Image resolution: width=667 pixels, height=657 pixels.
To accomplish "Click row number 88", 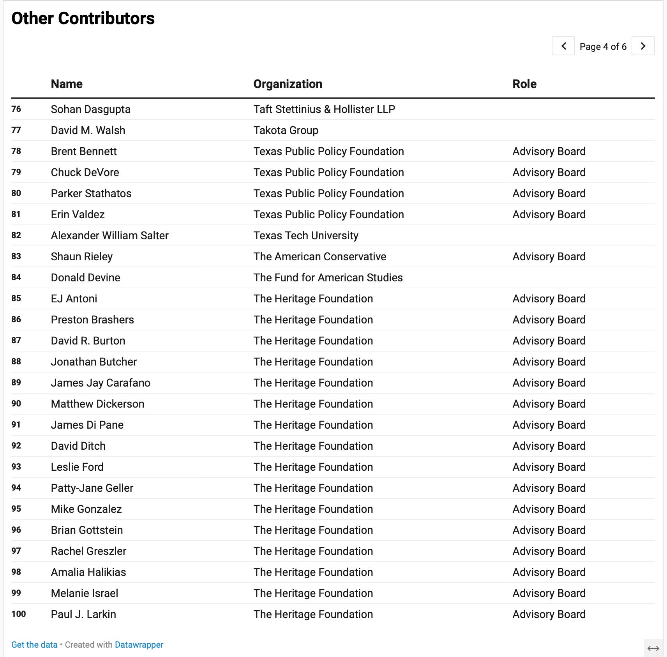I will [x=16, y=361].
